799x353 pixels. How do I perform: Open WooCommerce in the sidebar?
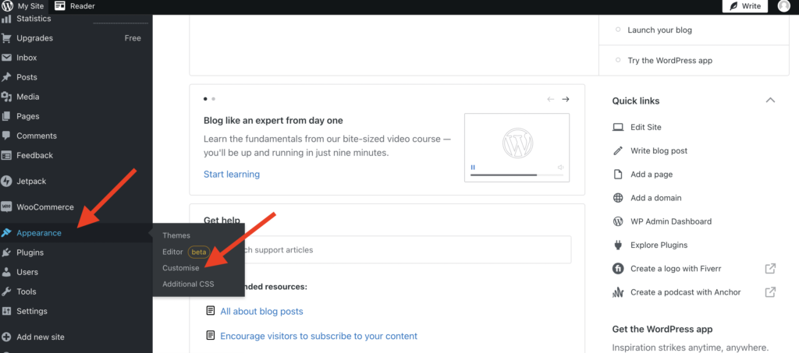(x=45, y=207)
